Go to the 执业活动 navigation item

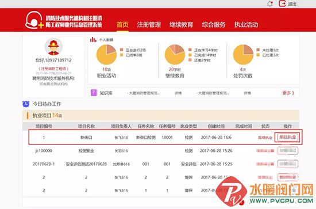[x=246, y=25]
